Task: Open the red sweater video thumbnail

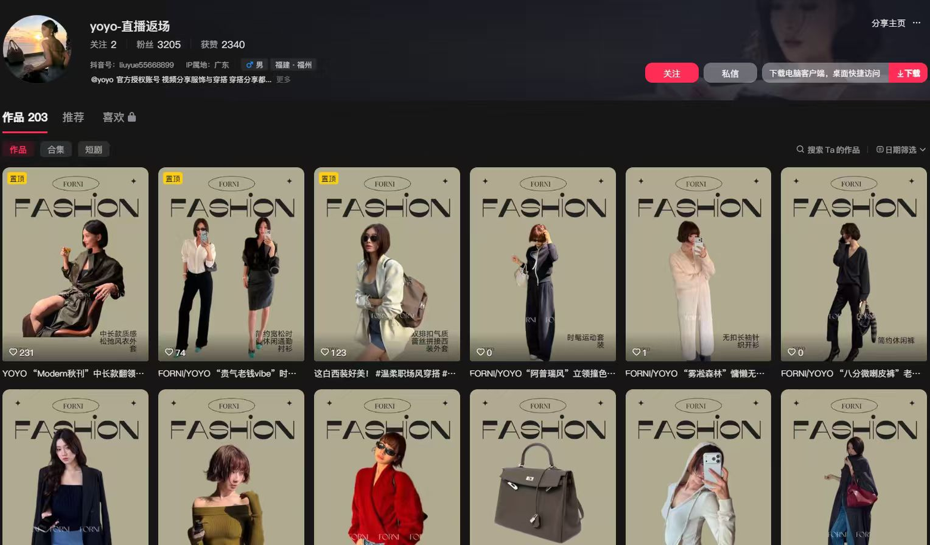Action: pyautogui.click(x=387, y=467)
